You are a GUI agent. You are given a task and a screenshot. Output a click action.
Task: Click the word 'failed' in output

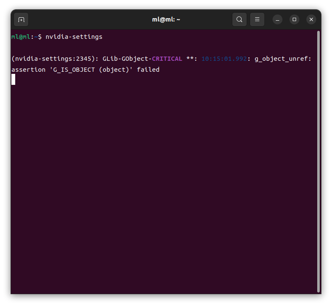[148, 70]
